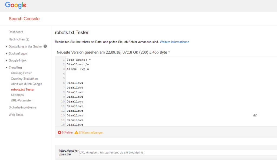277x160 pixels.
Task: Click line 3 Allow: /wp-a in editor
Action: click(x=78, y=69)
